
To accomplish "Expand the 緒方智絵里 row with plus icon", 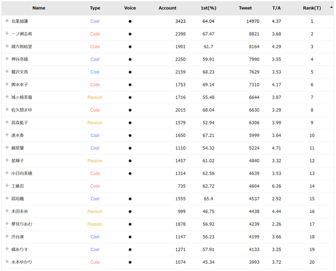I will coord(7,46).
